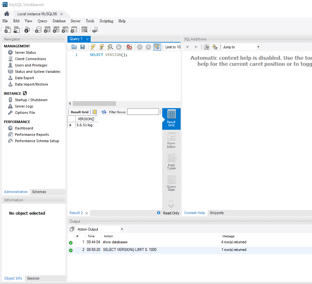Image resolution: width=312 pixels, height=284 pixels.
Task: Click the query editor horizontal scrollbar
Action: (94, 103)
